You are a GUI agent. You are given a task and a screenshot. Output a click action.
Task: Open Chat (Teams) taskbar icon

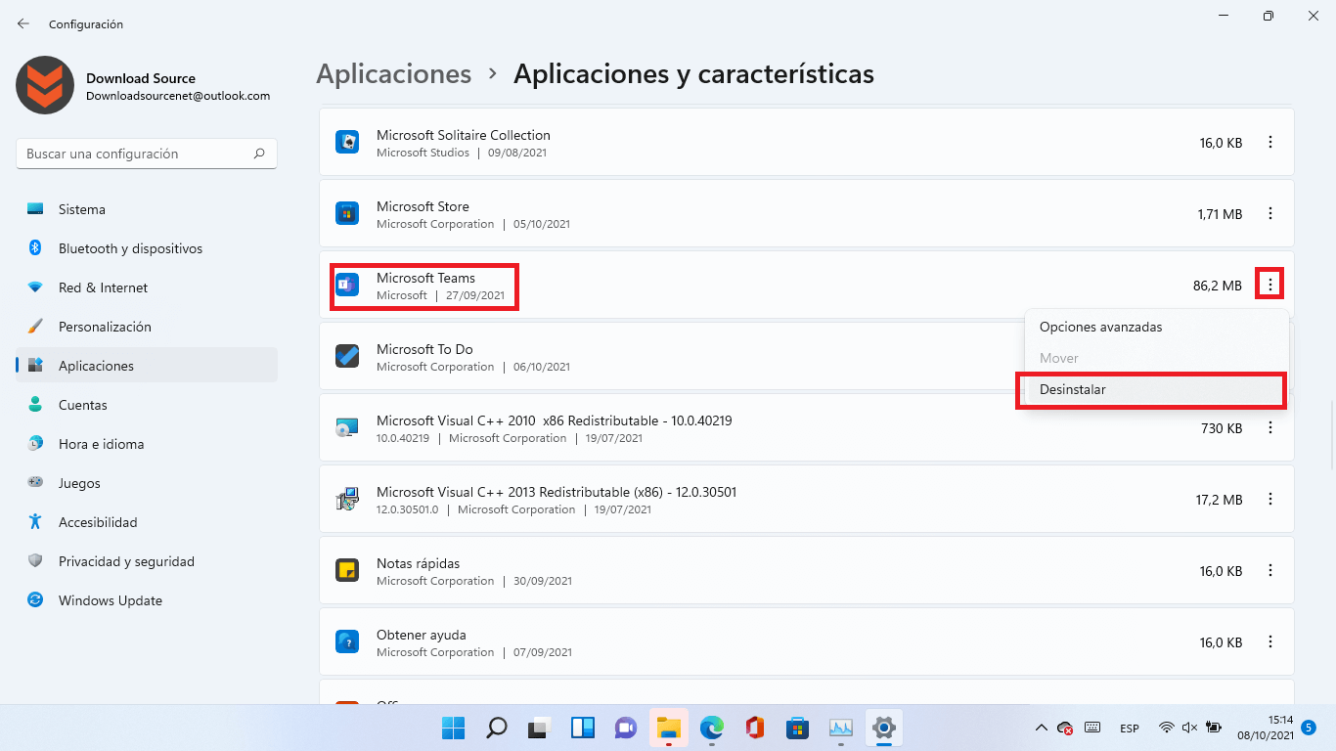[626, 728]
